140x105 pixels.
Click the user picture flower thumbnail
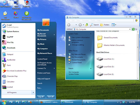tap(46, 22)
